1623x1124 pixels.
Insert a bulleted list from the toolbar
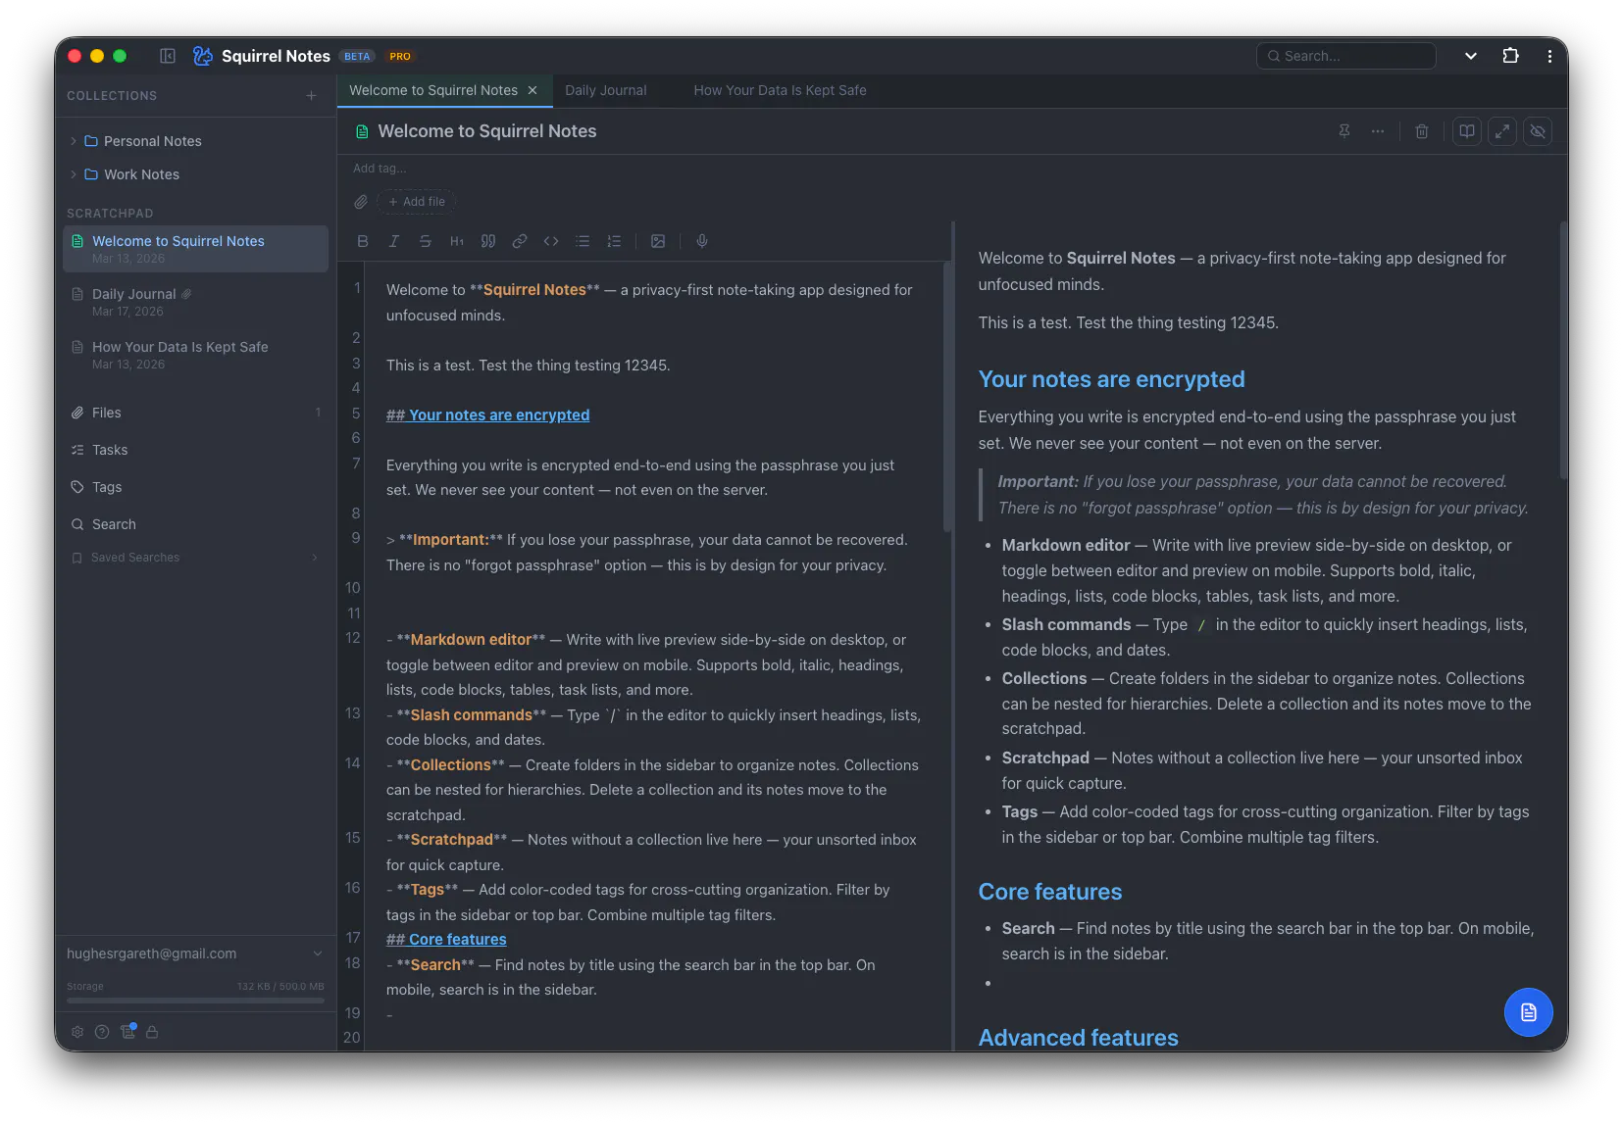tap(583, 241)
